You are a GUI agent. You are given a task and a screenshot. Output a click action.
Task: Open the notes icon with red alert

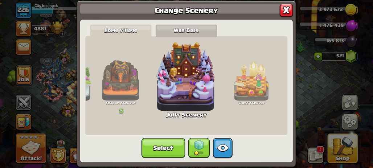pyautogui.click(x=315, y=155)
